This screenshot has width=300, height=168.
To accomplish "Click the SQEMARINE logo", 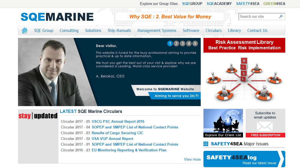I will [57, 17].
